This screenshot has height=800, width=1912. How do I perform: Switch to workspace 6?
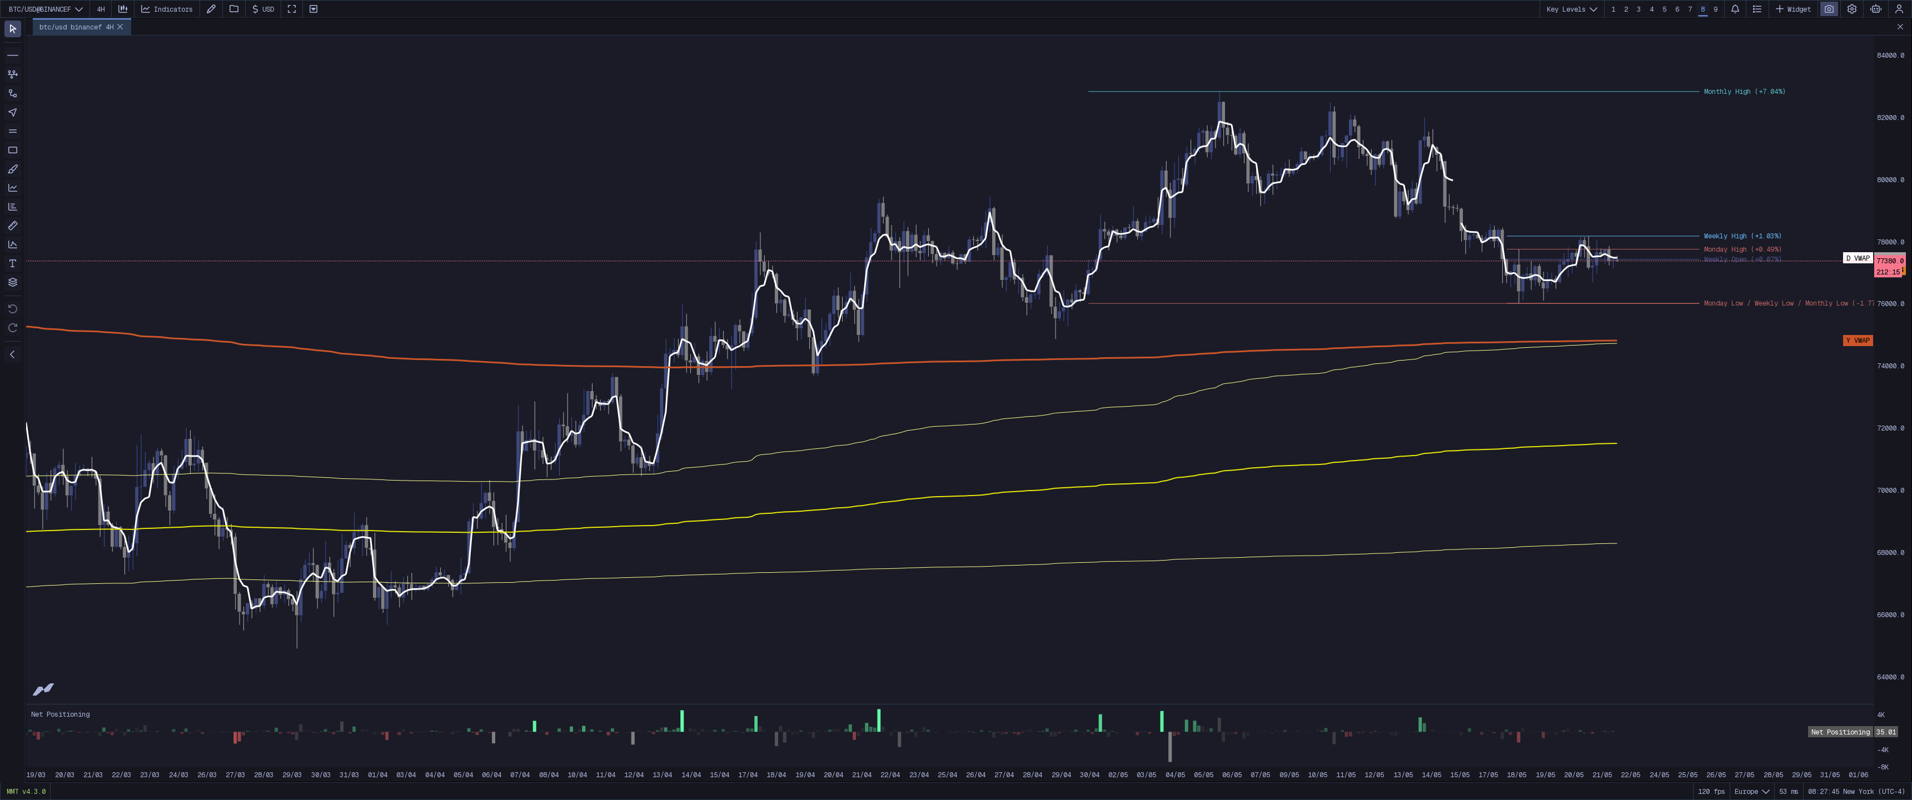point(1677,9)
